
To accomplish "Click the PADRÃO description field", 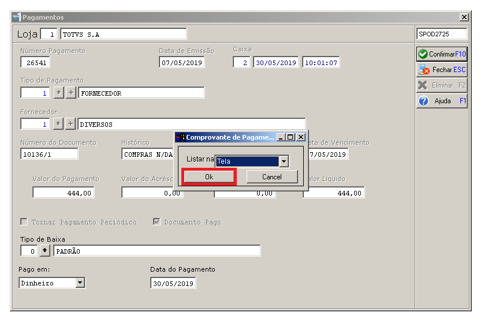I will click(157, 250).
